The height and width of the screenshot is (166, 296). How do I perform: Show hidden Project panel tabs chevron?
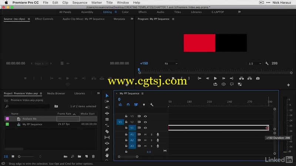98,93
